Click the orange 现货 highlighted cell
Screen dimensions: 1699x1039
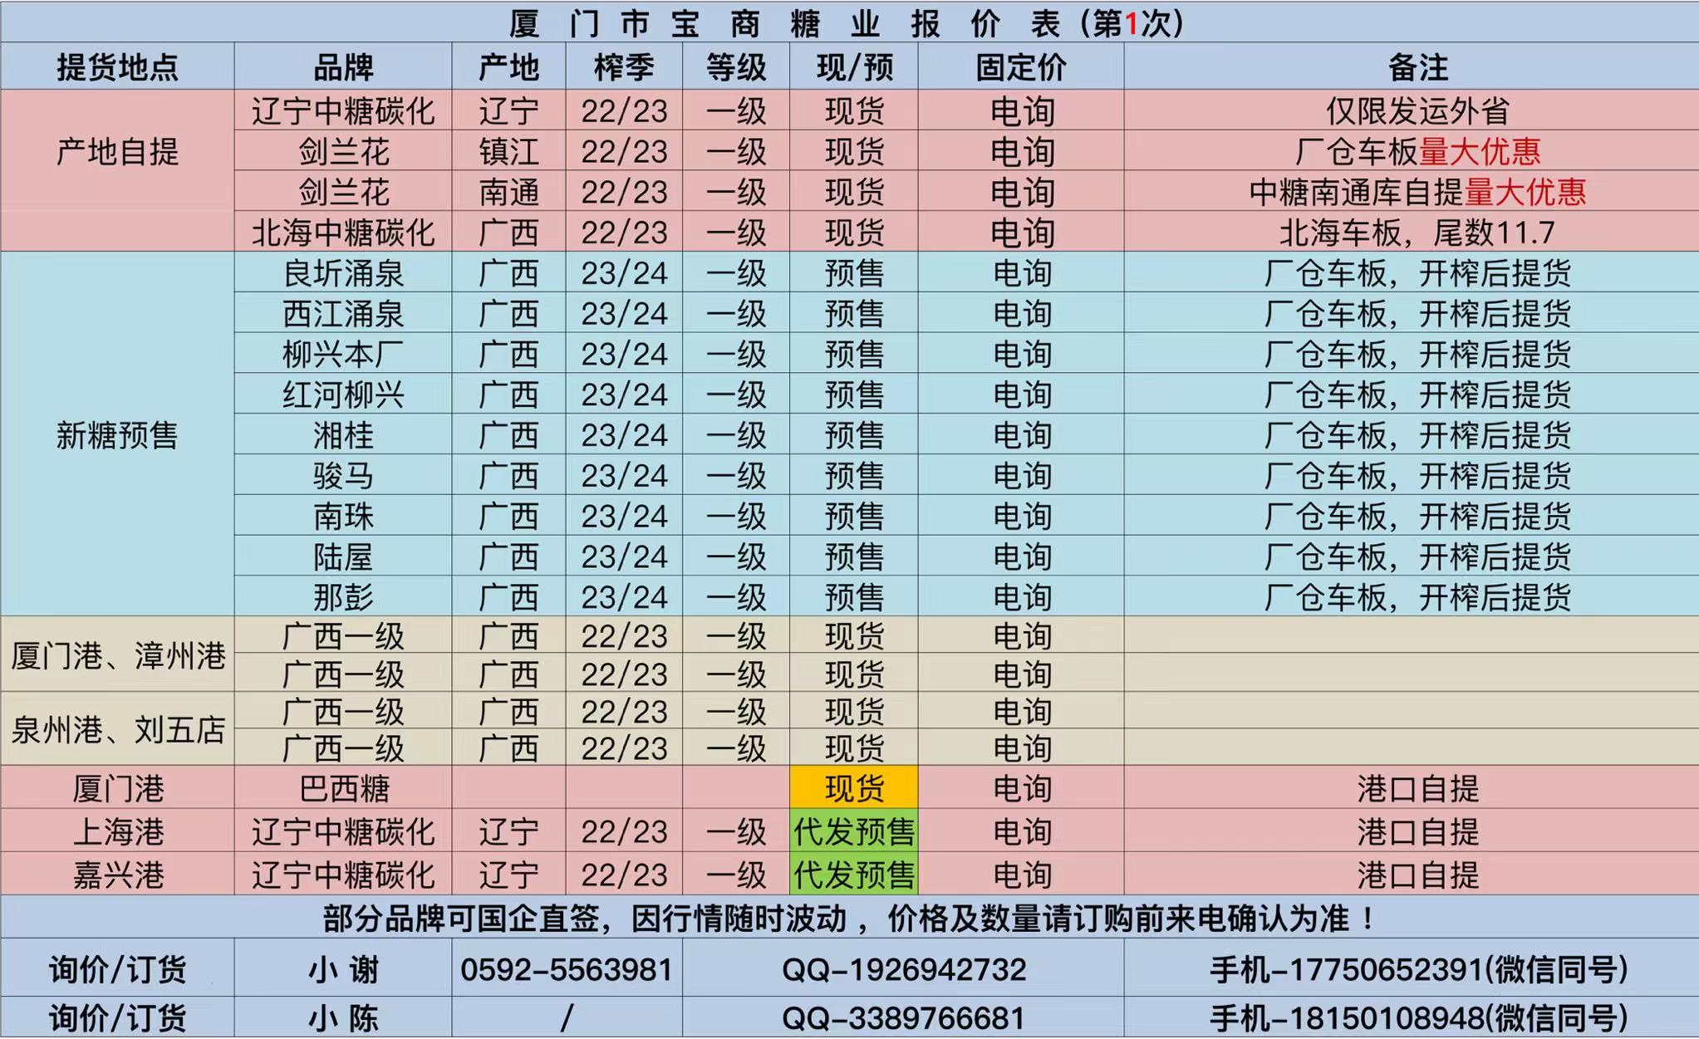point(853,787)
